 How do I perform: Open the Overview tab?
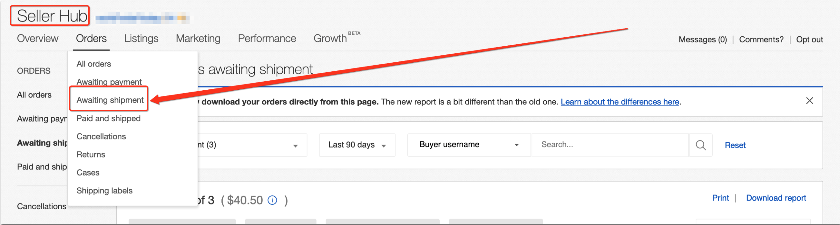[x=37, y=38]
